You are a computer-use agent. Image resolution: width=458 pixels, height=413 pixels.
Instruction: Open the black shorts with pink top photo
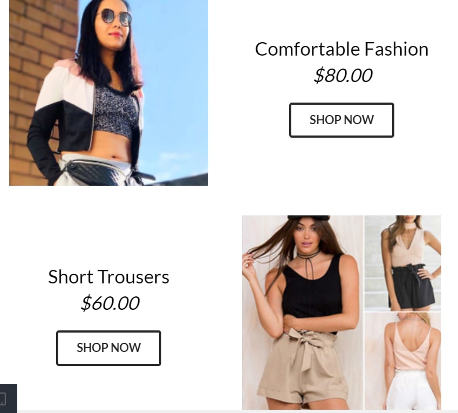point(403,263)
